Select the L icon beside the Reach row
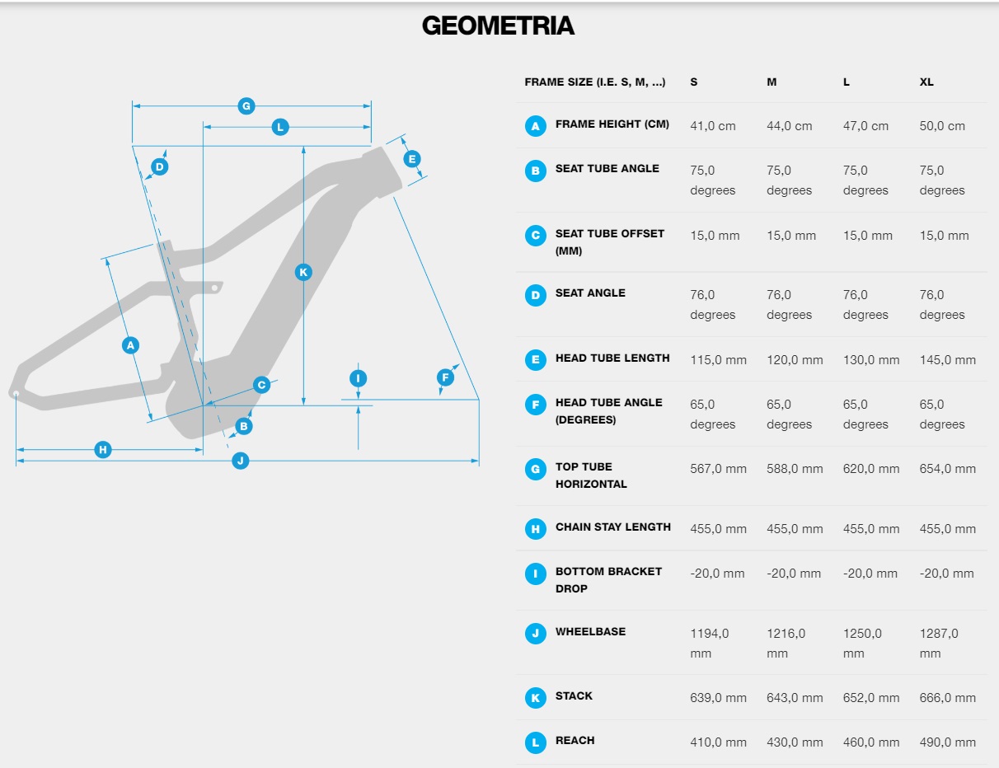Viewport: 999px width, 768px height. click(536, 742)
